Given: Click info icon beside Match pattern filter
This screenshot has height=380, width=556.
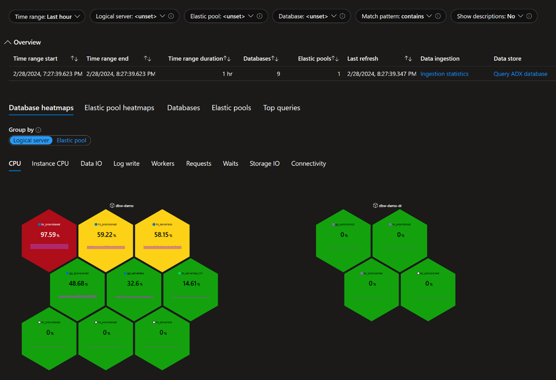Looking at the screenshot, I should click(x=438, y=16).
